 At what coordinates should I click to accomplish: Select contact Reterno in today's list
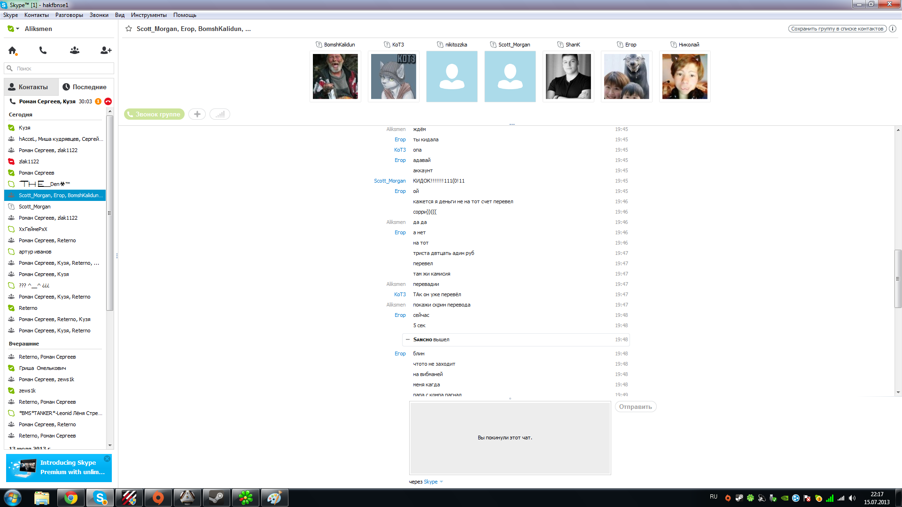pyautogui.click(x=55, y=308)
